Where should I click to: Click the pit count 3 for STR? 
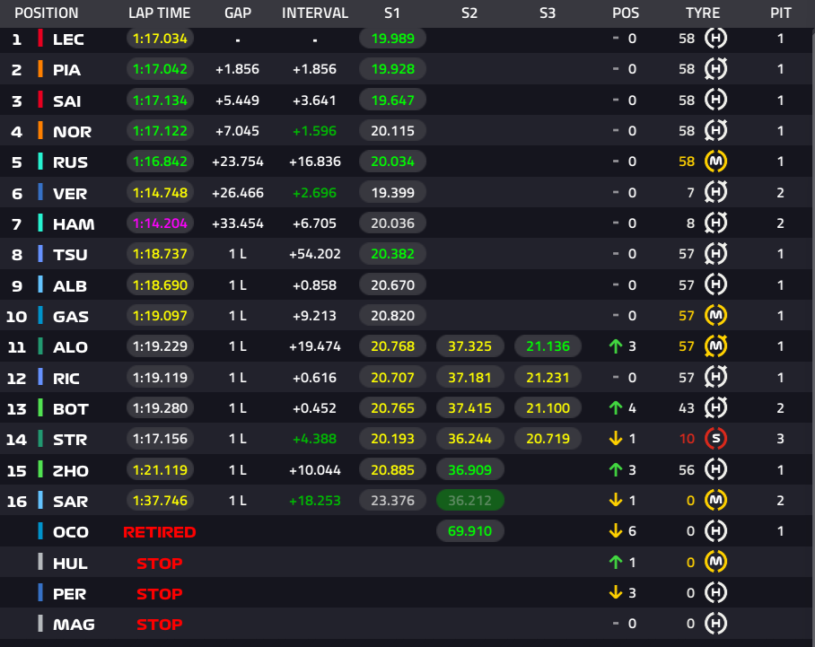tap(780, 439)
